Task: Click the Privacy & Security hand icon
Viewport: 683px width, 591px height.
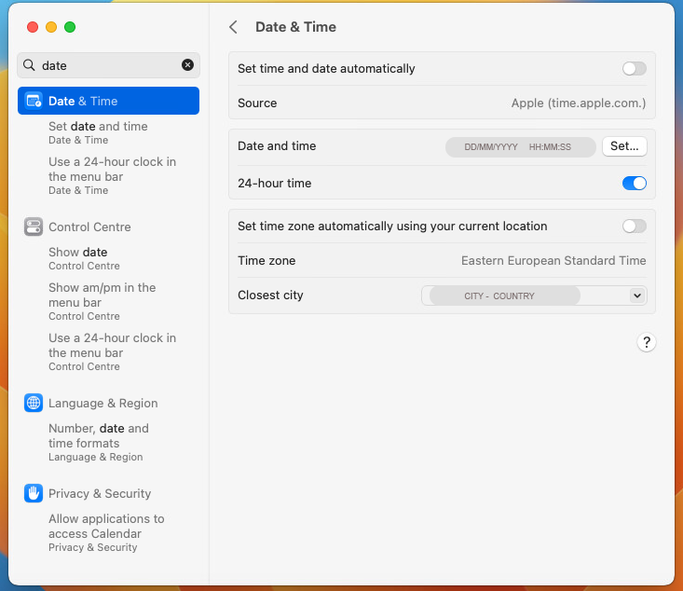Action: pos(34,493)
